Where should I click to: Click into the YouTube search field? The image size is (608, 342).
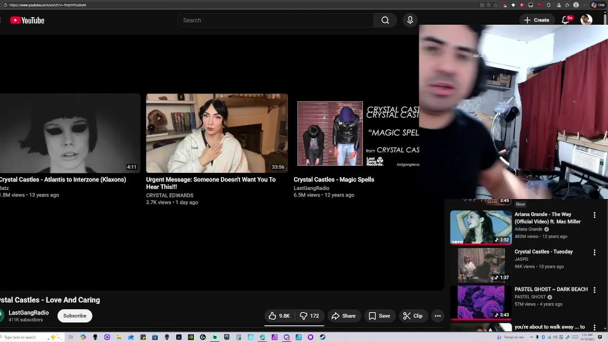click(275, 20)
